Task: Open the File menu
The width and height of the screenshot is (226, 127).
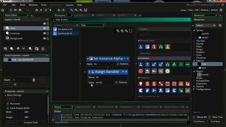Action: 5,5
